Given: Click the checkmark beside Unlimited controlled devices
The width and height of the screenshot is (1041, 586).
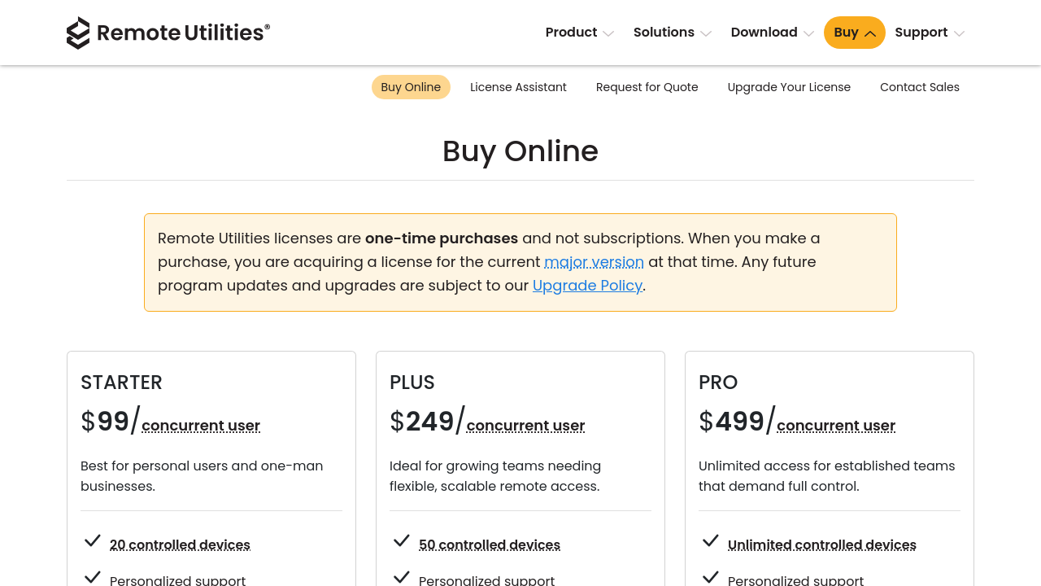Looking at the screenshot, I should 710,540.
